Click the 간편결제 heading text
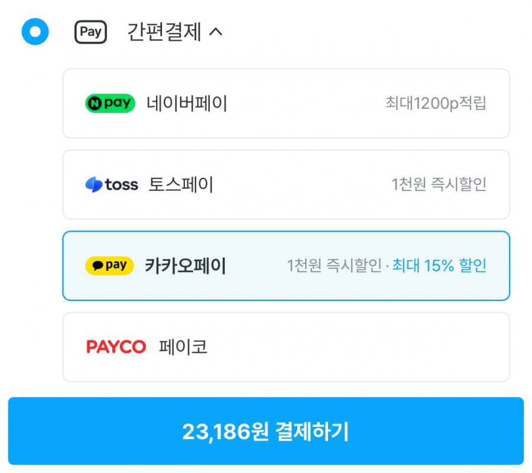The image size is (532, 473). tap(164, 32)
